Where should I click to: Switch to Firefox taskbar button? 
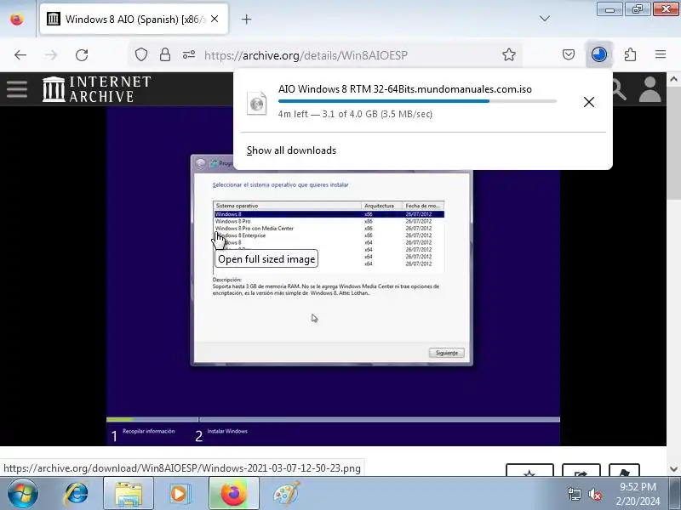[x=233, y=494]
